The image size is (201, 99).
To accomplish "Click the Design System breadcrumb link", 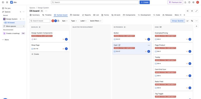I will point(43,8).
